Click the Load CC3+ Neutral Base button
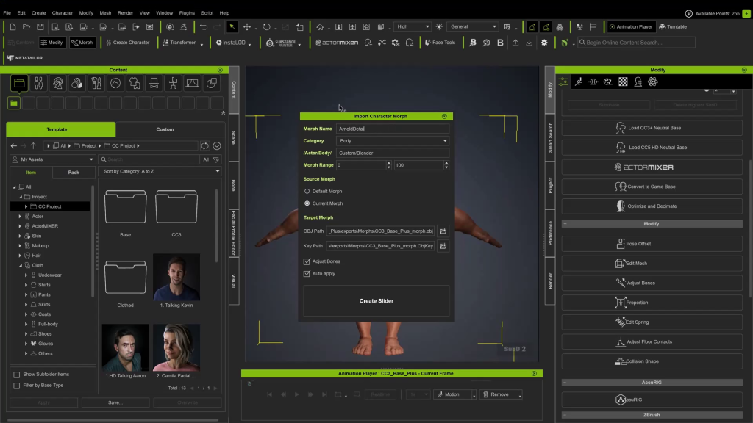 (652, 128)
